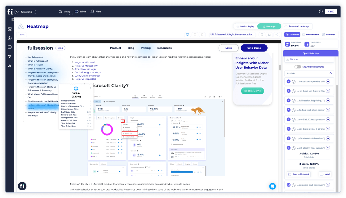Open the Pricing menu item on the page
This screenshot has width=346, height=198.
(x=146, y=48)
